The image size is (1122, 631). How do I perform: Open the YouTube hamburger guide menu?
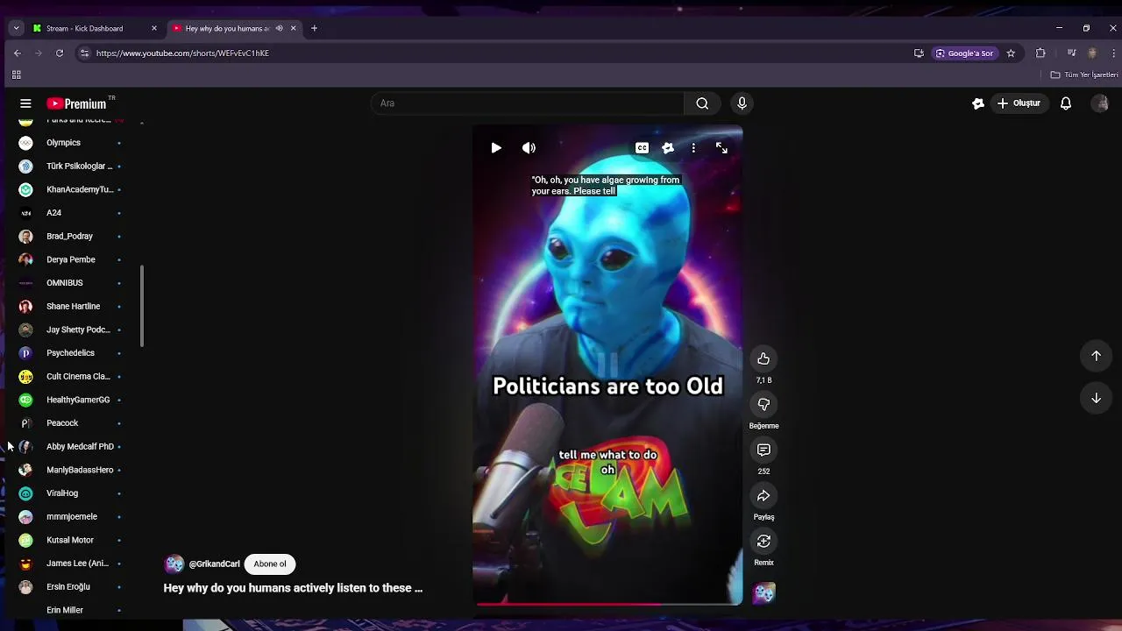pyautogui.click(x=25, y=103)
